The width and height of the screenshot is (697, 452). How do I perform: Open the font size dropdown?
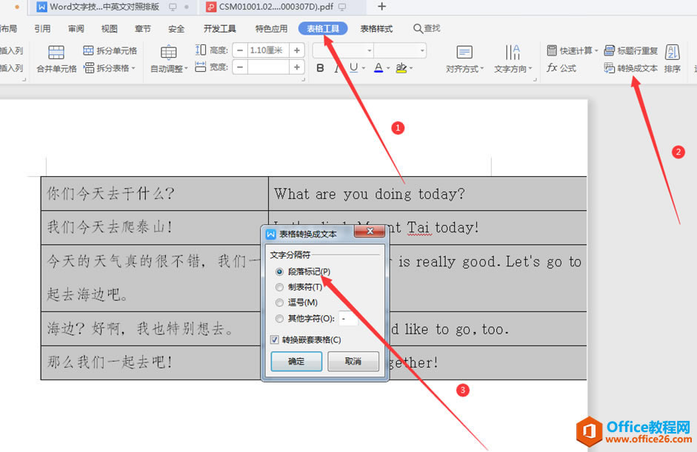pyautogui.click(x=422, y=50)
